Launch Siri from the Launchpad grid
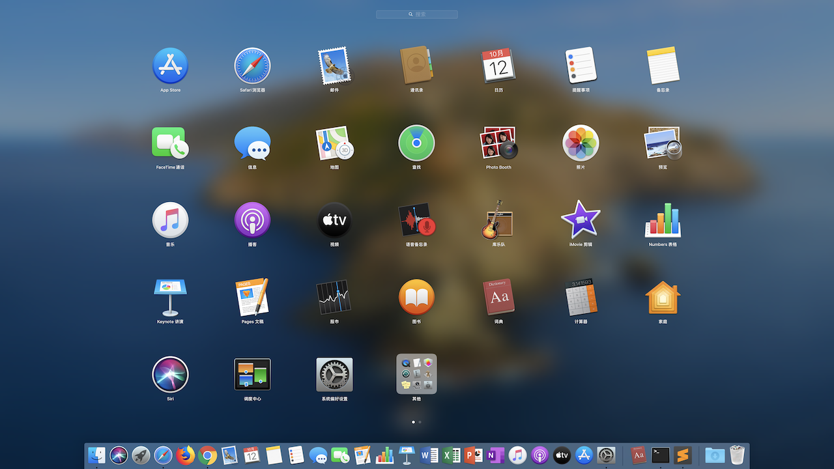Image resolution: width=834 pixels, height=469 pixels. (170, 375)
